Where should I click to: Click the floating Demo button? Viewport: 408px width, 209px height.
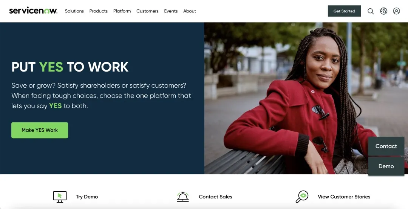point(386,166)
